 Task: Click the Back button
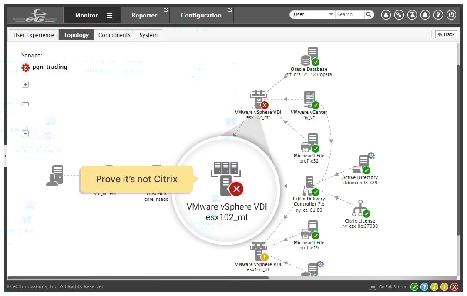point(446,34)
